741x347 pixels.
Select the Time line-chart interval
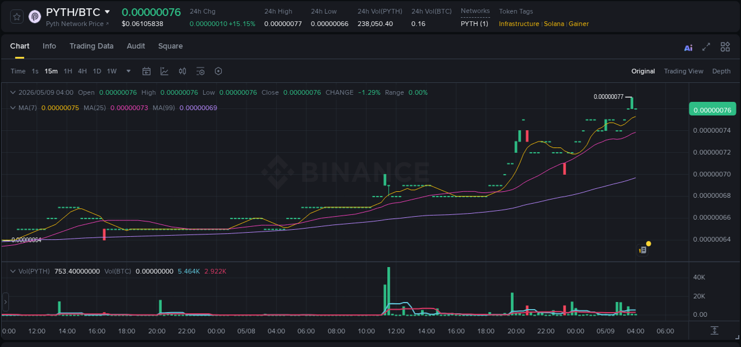(18, 71)
